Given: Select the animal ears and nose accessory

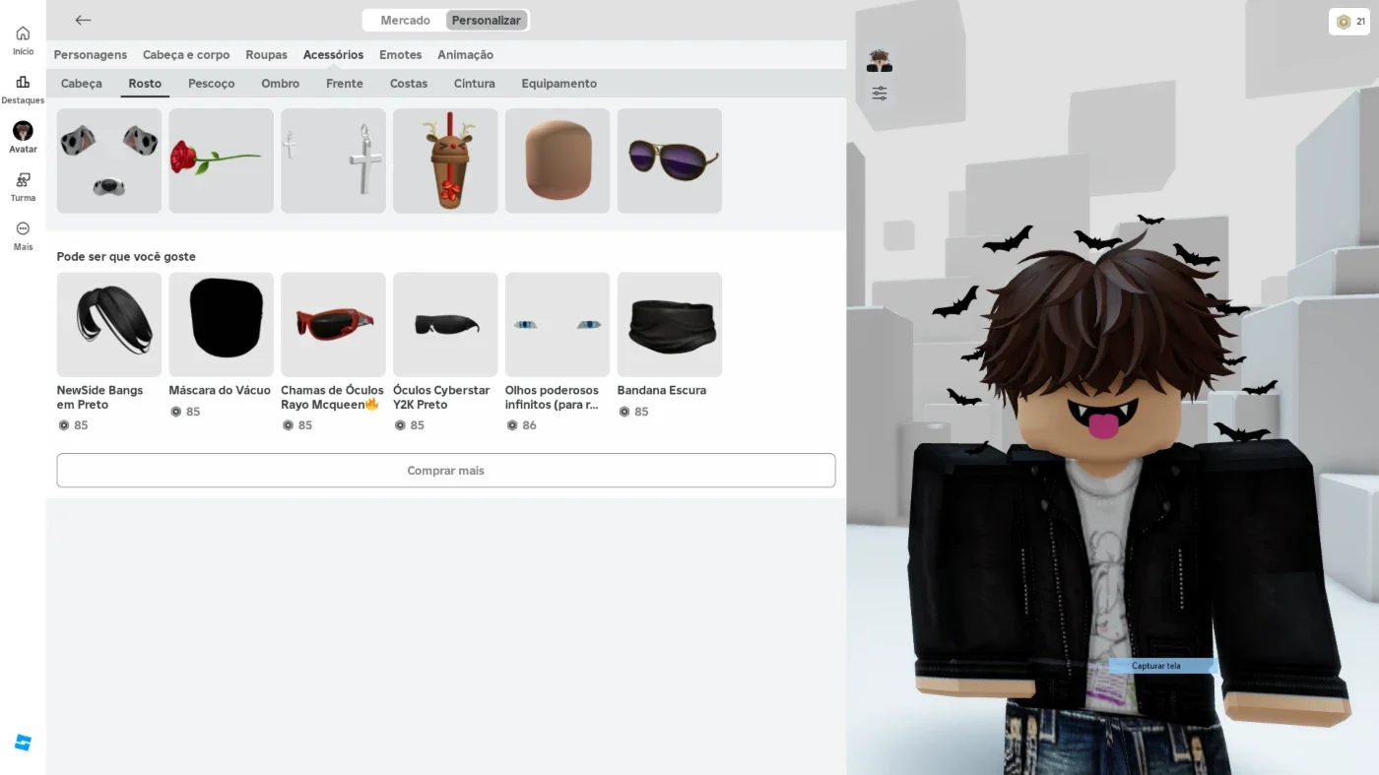Looking at the screenshot, I should (109, 161).
